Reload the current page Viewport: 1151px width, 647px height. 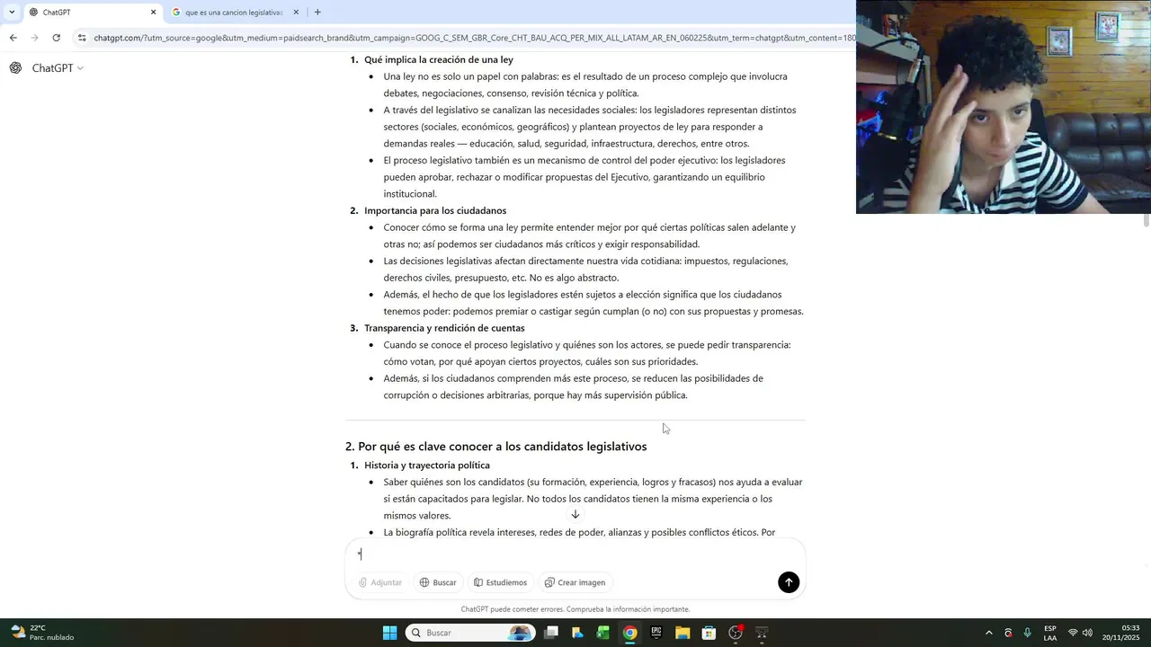(56, 38)
